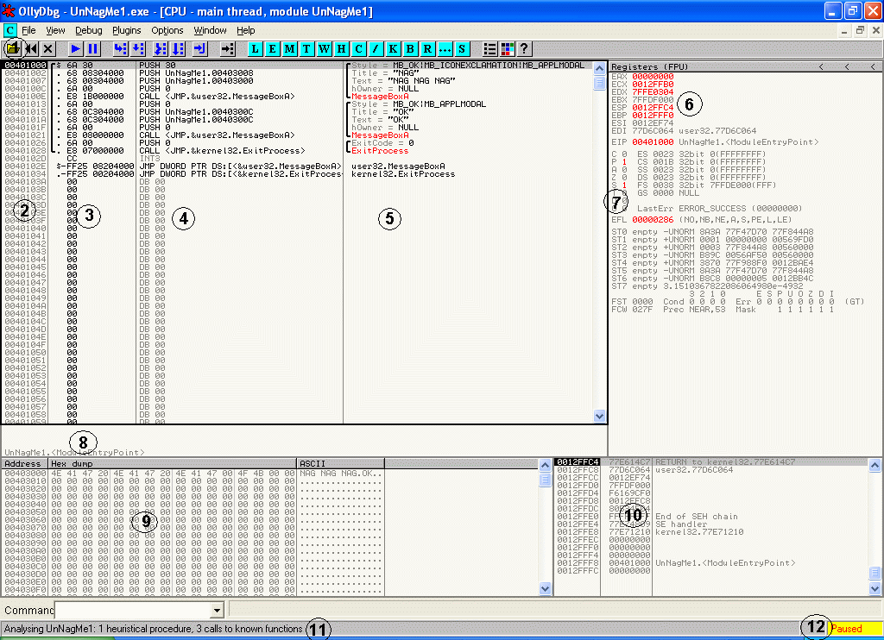
Task: Open the Windows (W) icon
Action: [325, 49]
